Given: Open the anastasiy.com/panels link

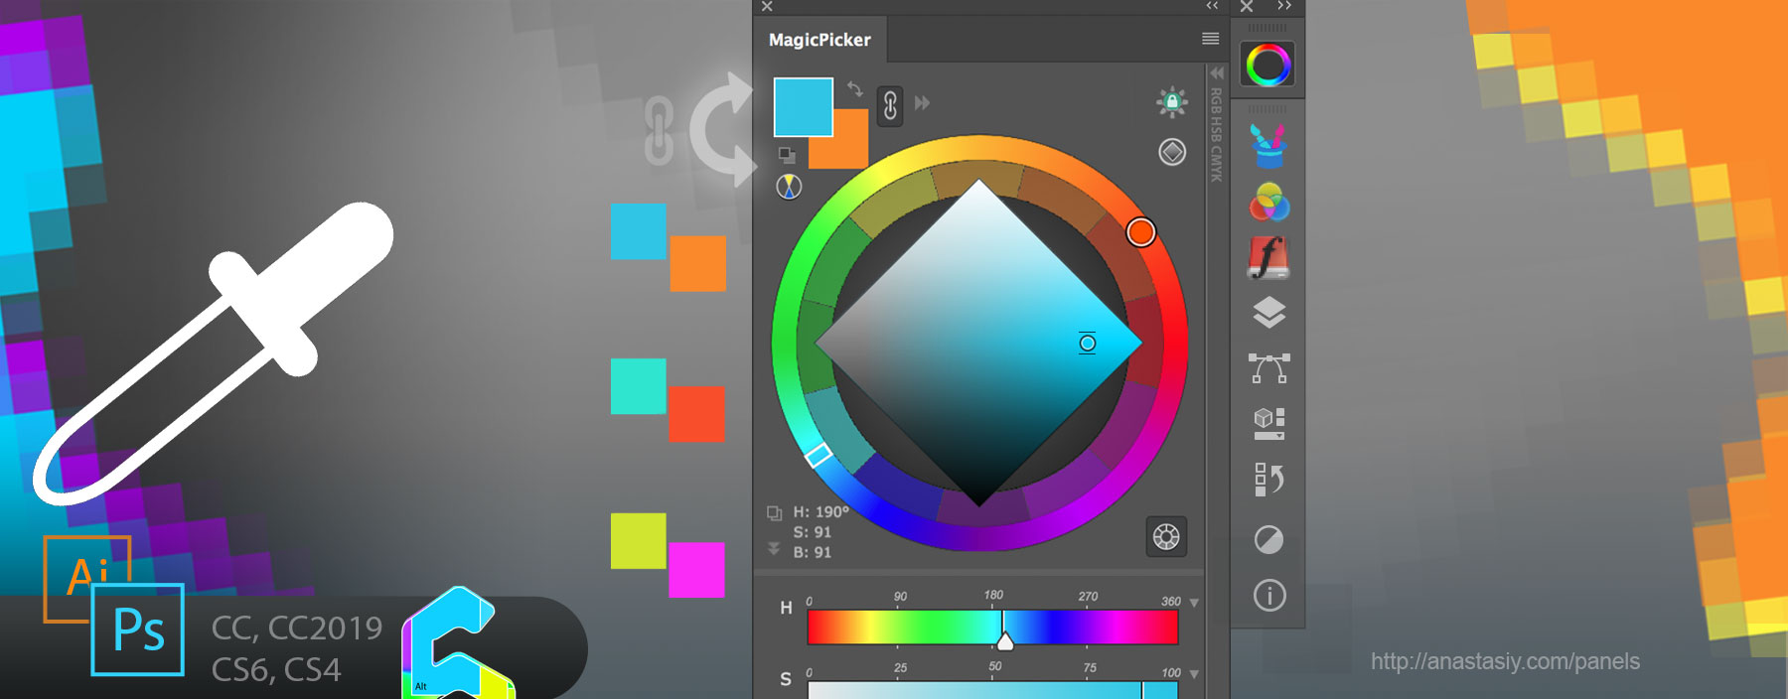Looking at the screenshot, I should [1505, 661].
